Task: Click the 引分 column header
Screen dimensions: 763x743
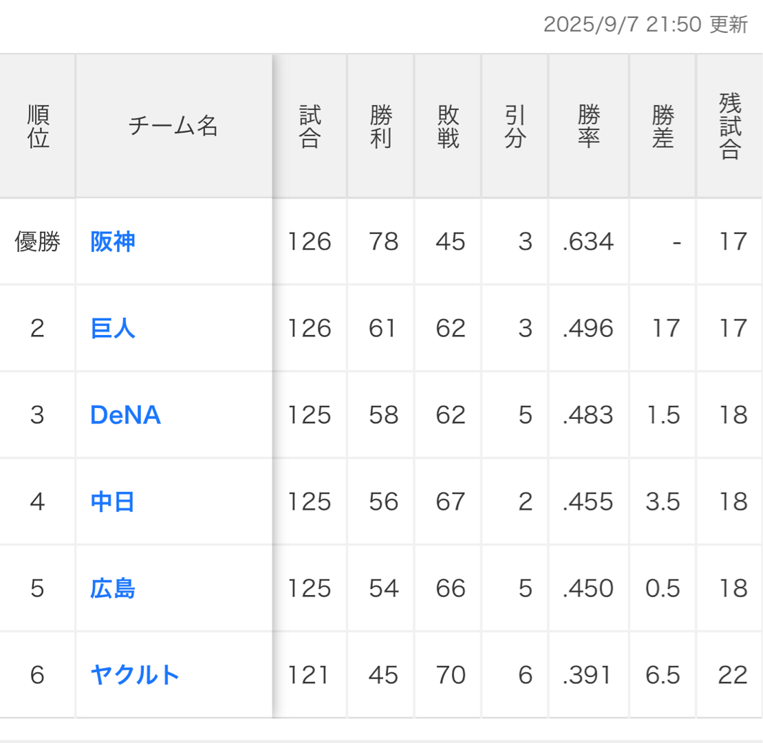Action: (x=515, y=127)
